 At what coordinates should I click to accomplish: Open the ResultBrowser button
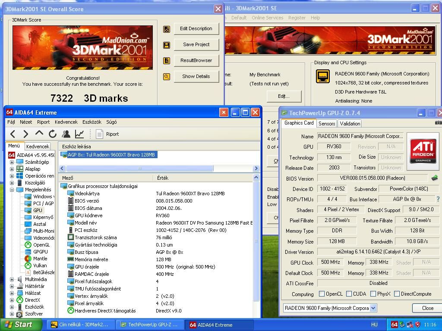tap(196, 60)
